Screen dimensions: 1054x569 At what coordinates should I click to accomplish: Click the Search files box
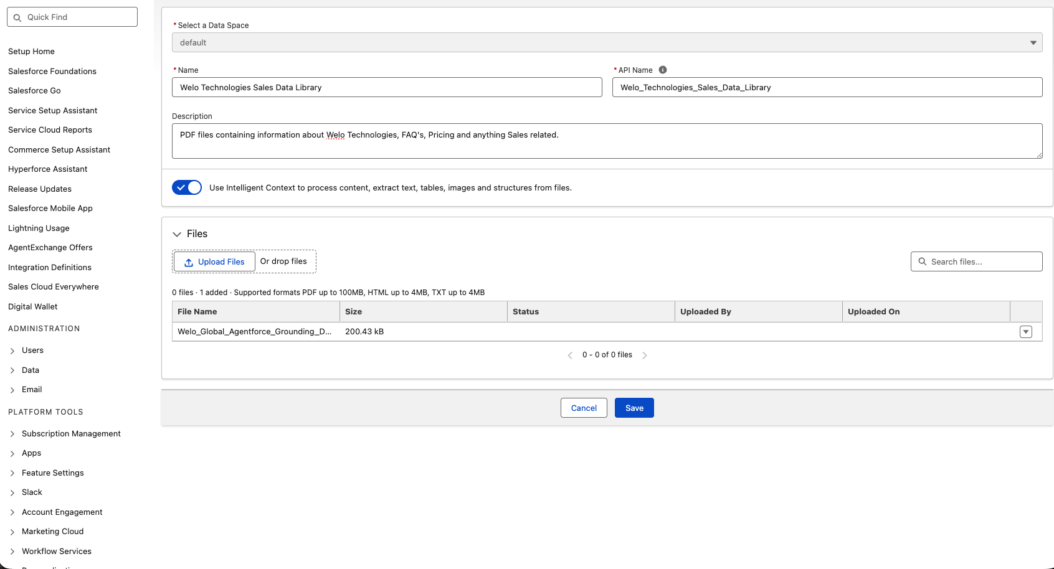pyautogui.click(x=977, y=261)
